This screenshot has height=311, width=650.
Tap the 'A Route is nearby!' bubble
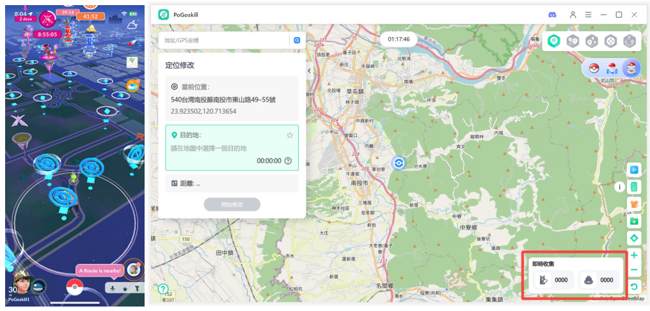[100, 271]
